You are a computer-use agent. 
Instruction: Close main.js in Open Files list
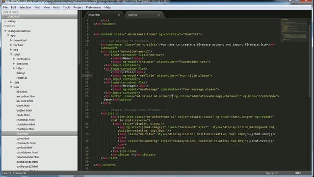pyautogui.click(x=5, y=21)
